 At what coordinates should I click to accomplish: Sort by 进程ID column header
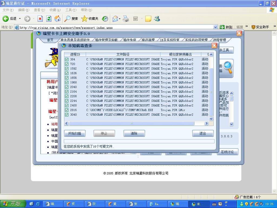click(x=75, y=54)
